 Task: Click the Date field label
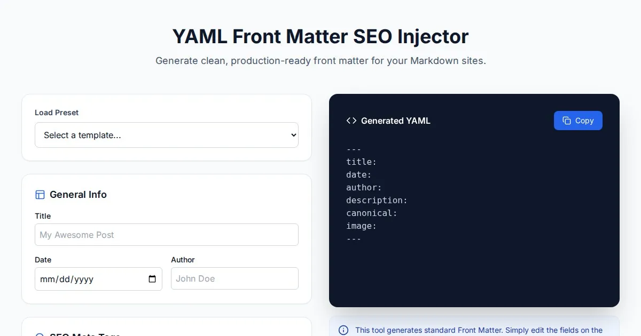[x=43, y=260]
